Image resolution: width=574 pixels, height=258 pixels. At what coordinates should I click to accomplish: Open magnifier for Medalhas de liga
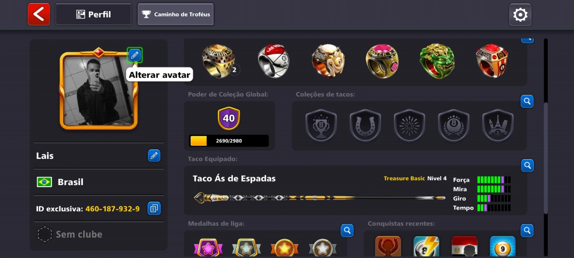point(347,231)
